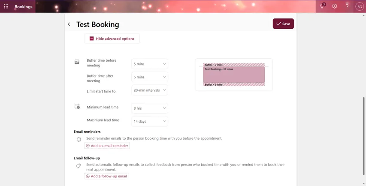Open the app launcher grid icon
This screenshot has width=366, height=186.
pos(6,6)
